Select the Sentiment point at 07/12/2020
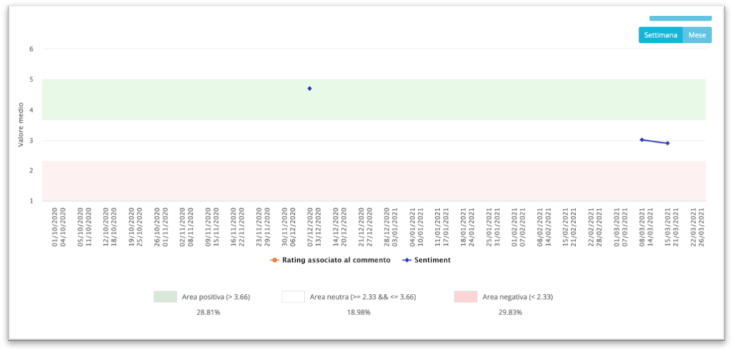 [x=309, y=89]
